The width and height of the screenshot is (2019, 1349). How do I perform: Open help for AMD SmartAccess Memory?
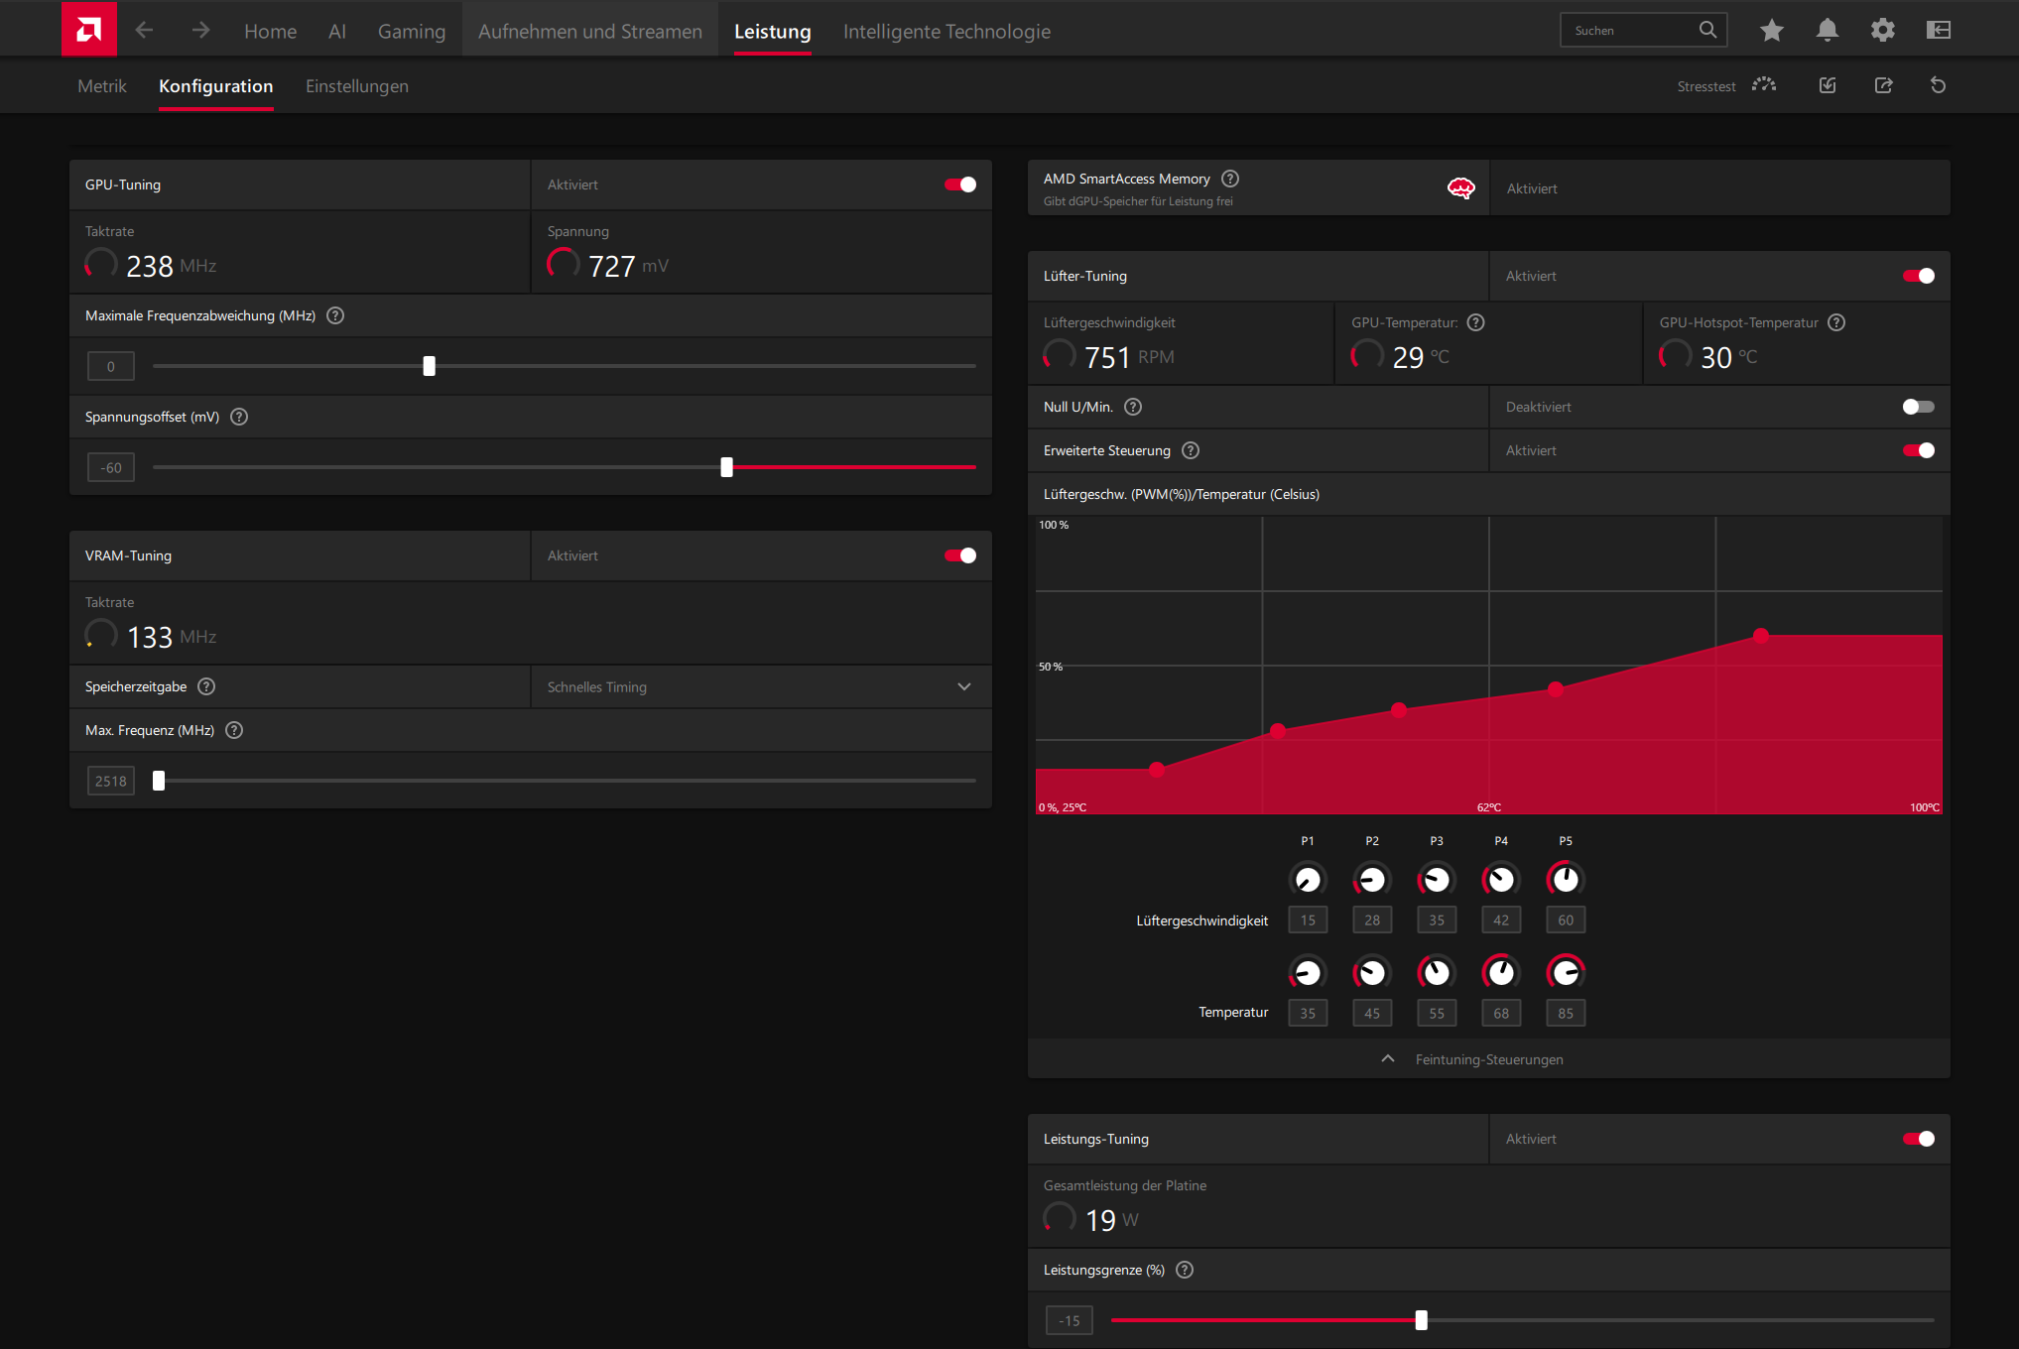coord(1230,179)
